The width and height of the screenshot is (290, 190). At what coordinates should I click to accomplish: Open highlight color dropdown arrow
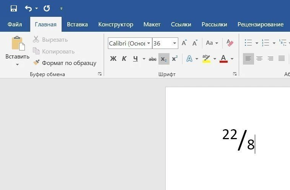pos(215,59)
